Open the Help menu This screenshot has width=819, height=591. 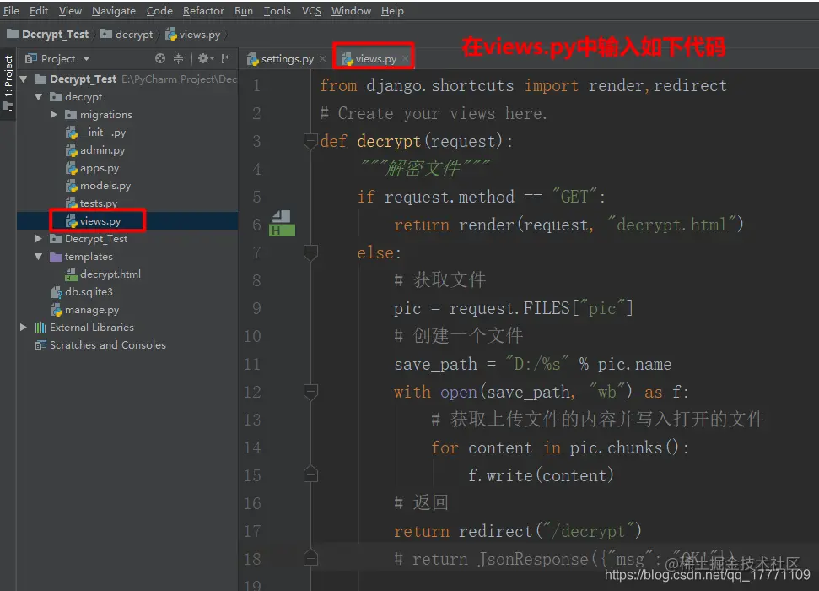392,10
